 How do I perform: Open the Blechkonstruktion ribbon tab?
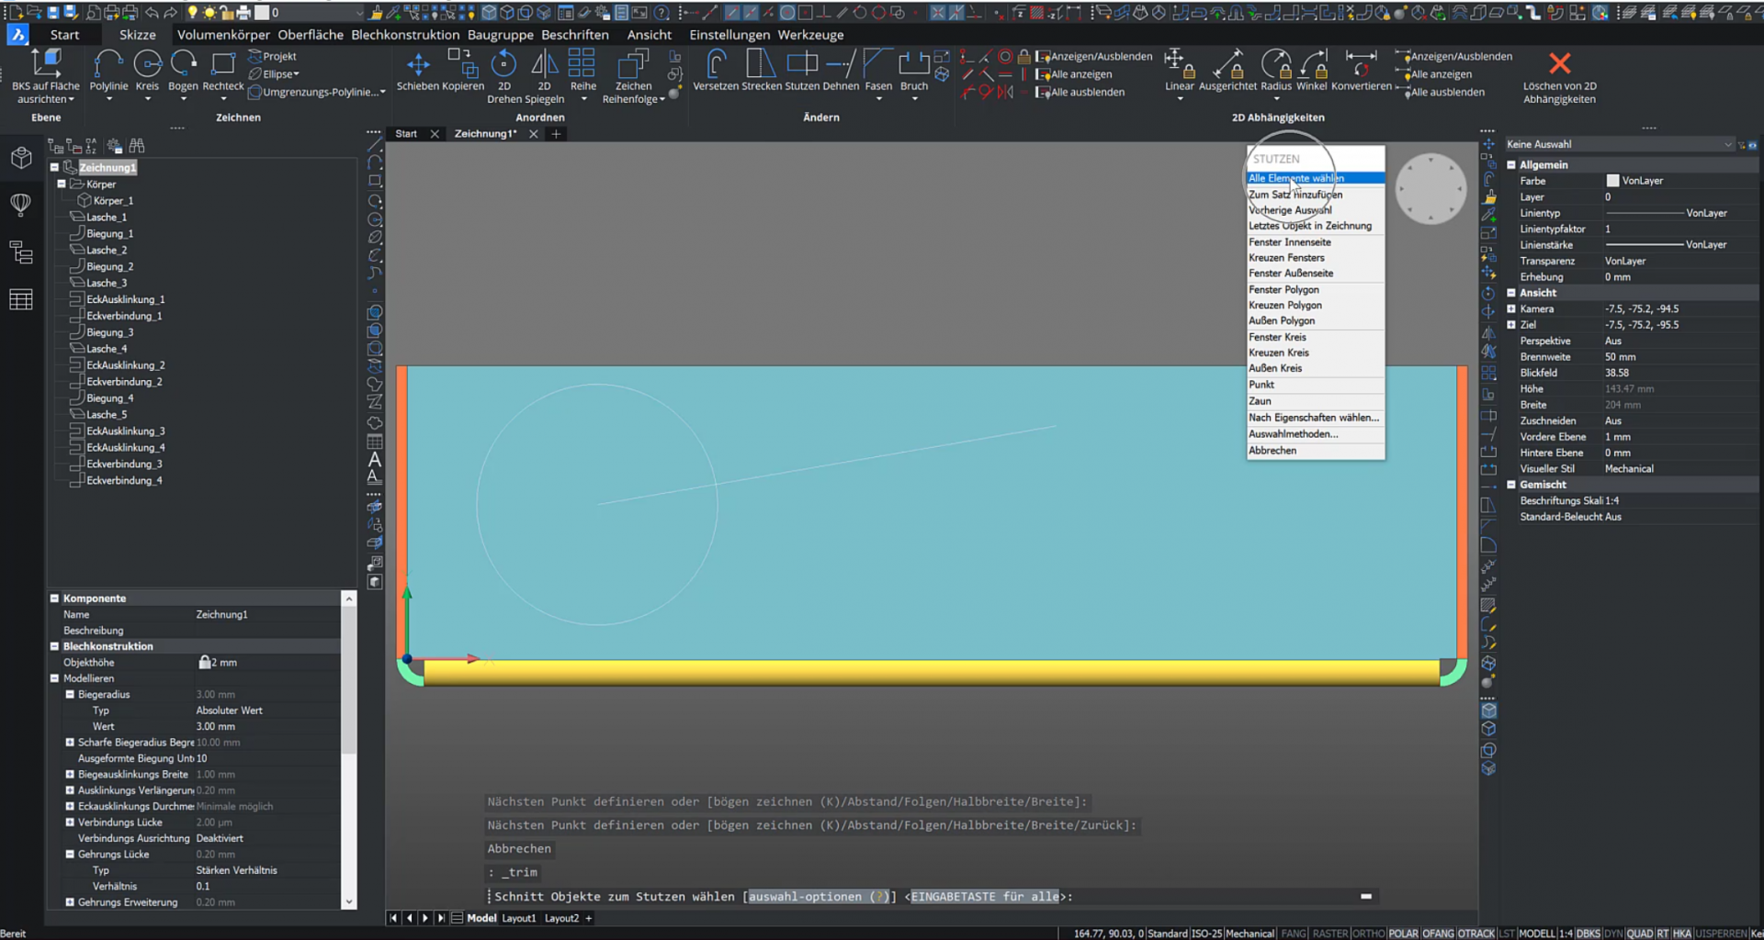click(405, 35)
